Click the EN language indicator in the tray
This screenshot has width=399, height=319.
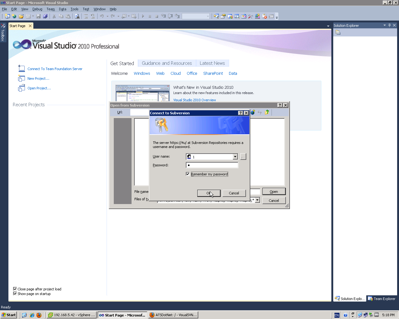coord(337,315)
